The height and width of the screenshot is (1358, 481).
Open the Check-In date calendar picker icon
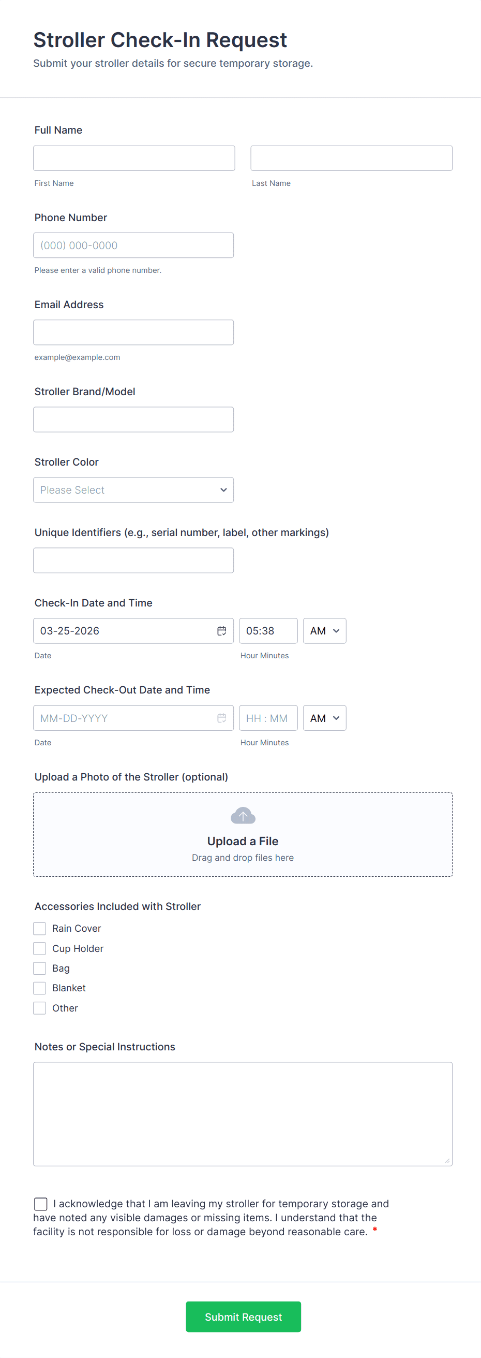(221, 630)
